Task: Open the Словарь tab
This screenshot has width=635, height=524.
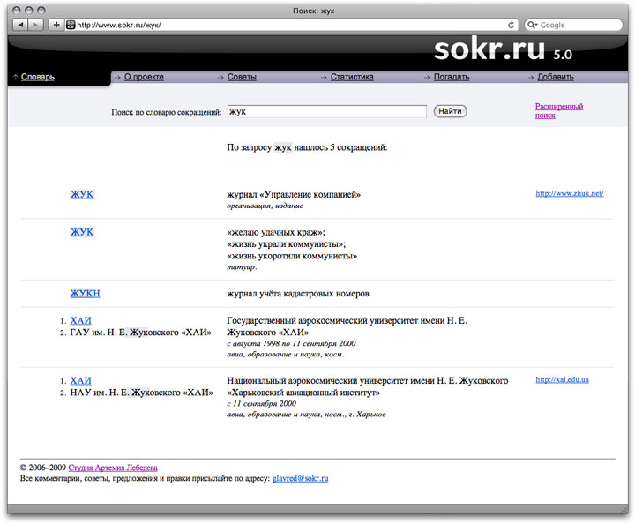Action: [37, 77]
